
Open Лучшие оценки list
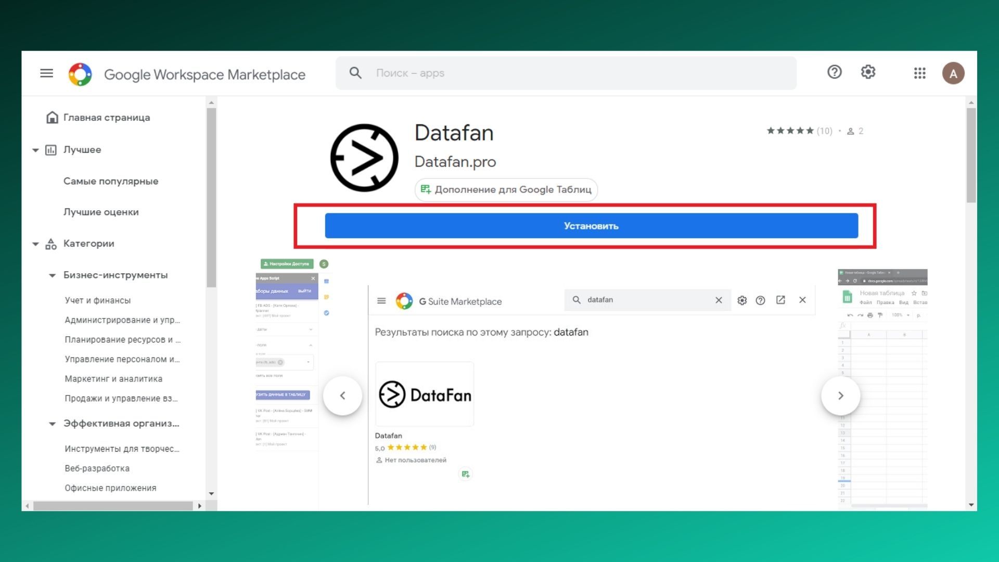tap(101, 212)
